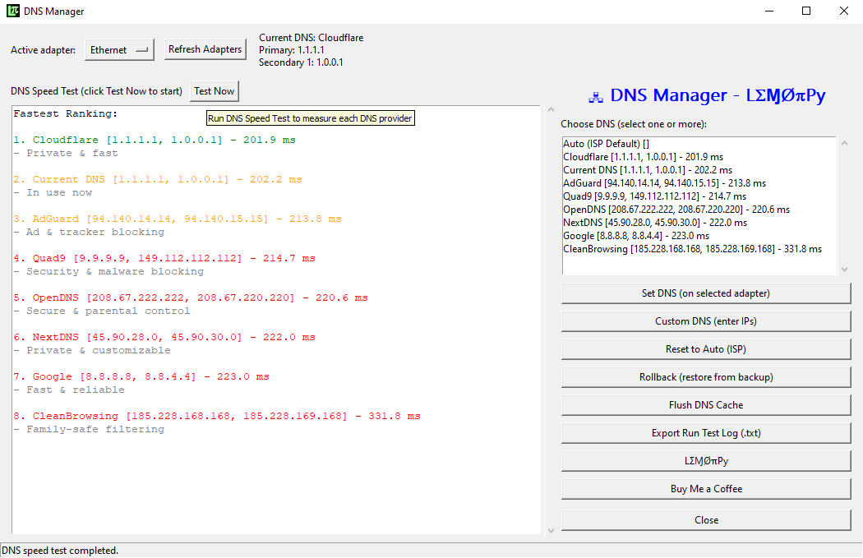Image resolution: width=863 pixels, height=558 pixels.
Task: Click the Flush DNS Cache button
Action: (x=706, y=405)
